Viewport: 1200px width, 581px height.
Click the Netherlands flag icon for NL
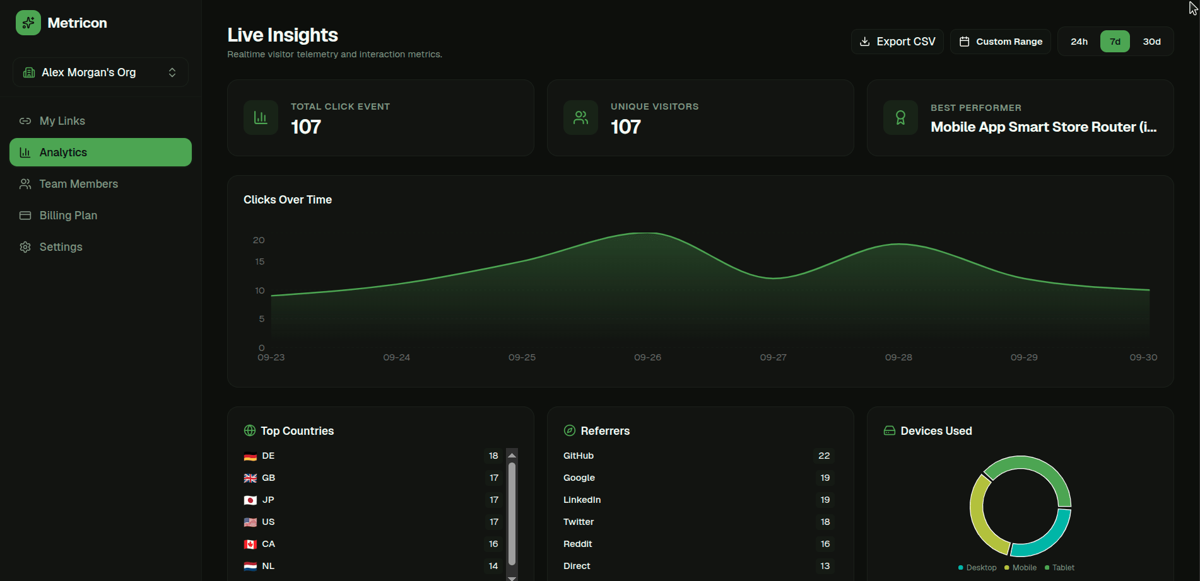click(250, 567)
